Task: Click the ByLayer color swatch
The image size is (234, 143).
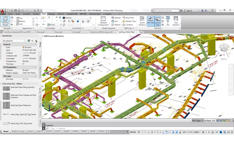Action: pos(23,47)
